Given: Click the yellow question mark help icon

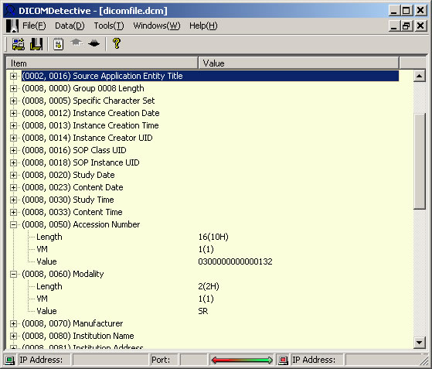Looking at the screenshot, I should pos(117,43).
